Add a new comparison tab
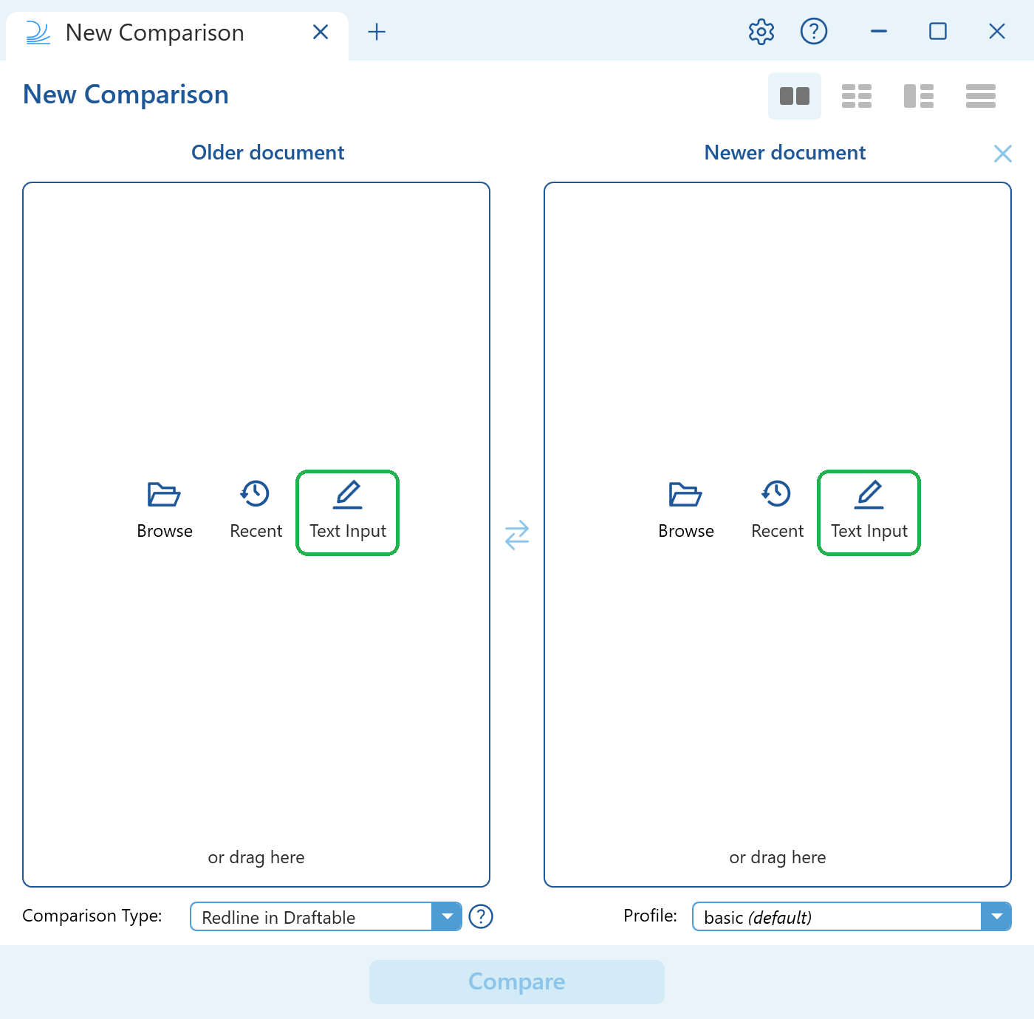 pos(377,32)
